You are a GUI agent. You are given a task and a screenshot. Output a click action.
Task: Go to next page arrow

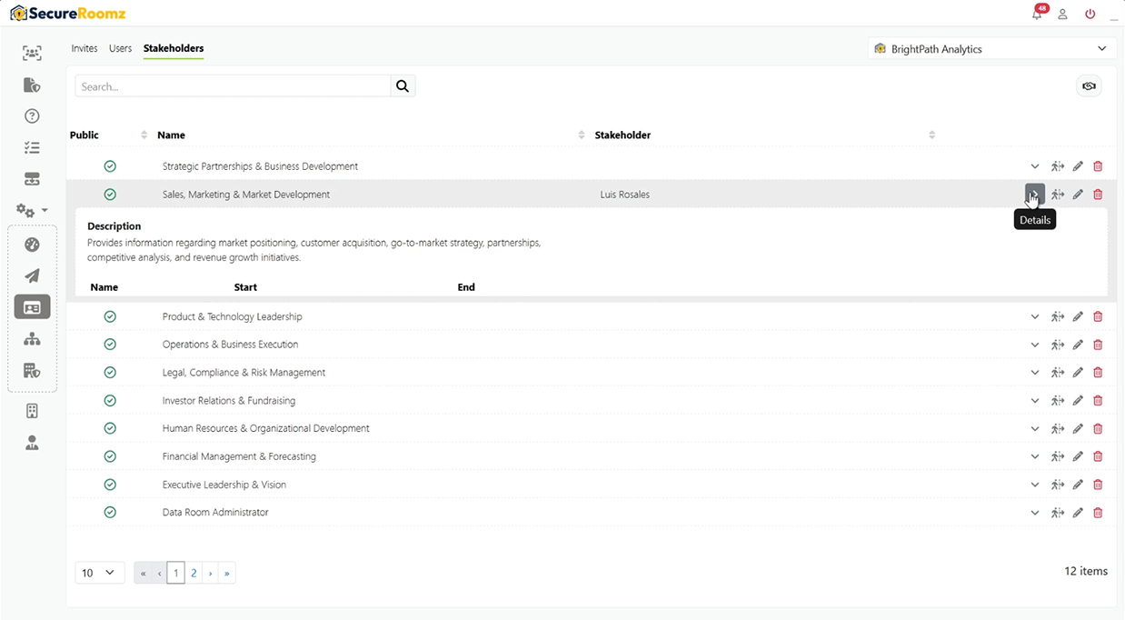click(210, 573)
